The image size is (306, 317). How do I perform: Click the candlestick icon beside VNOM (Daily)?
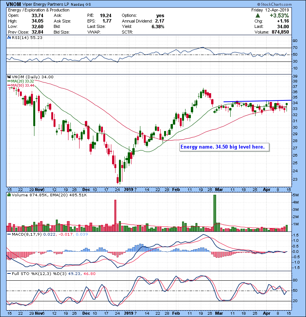click(x=9, y=77)
